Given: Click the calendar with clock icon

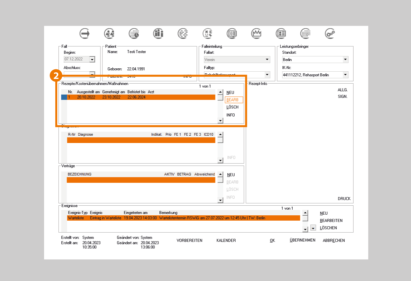Looking at the screenshot, I should 134,33.
